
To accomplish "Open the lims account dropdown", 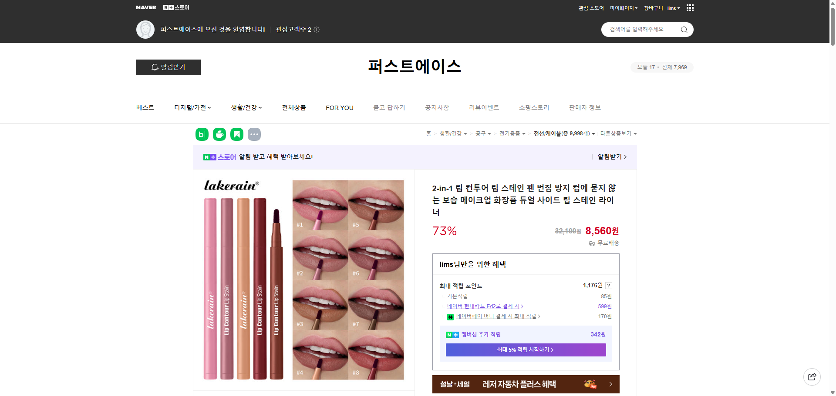I will pyautogui.click(x=673, y=7).
